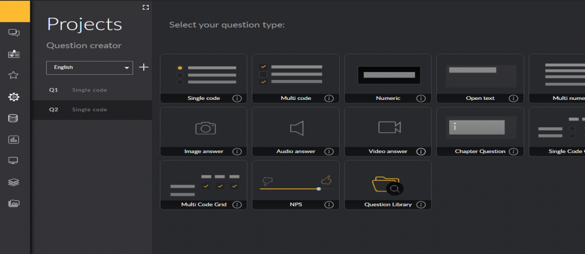Click the fullscreen expand icon
Screen dimensions: 585x254
[x=146, y=7]
